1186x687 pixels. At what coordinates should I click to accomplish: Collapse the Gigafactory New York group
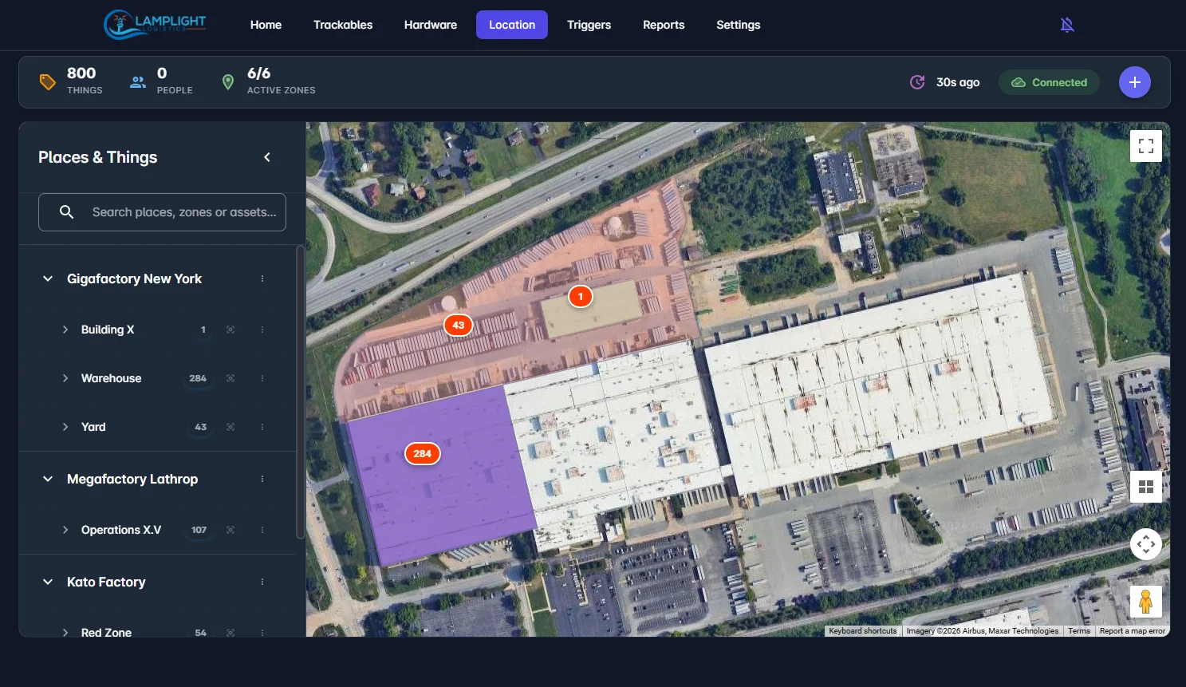[x=48, y=278]
